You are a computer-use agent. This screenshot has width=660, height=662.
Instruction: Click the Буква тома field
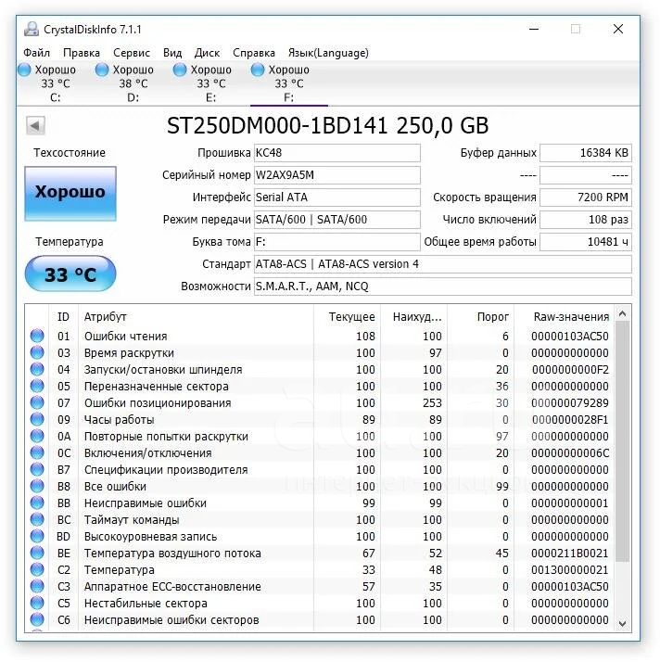336,242
